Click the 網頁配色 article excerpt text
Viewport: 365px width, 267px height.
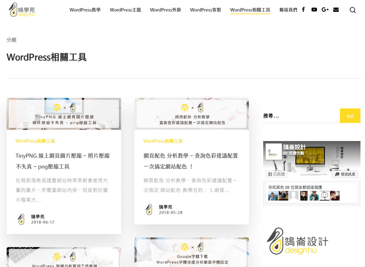tap(190, 185)
